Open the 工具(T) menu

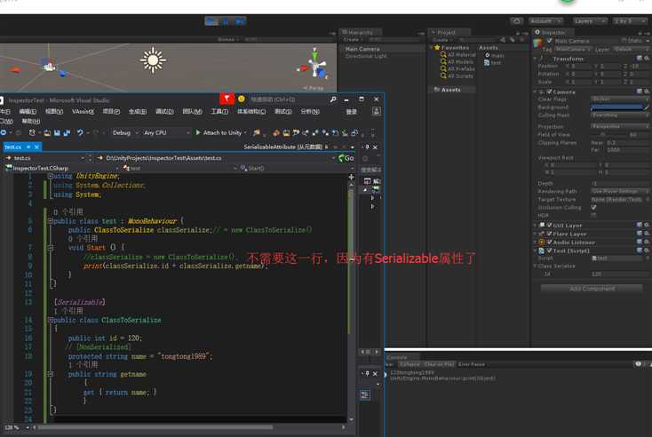point(219,111)
